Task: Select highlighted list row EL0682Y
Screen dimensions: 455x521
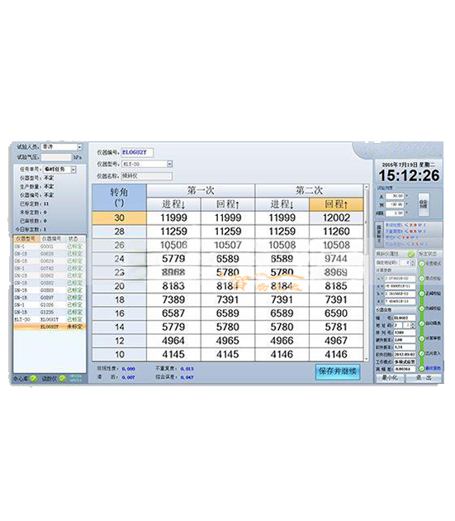Action: [50, 327]
